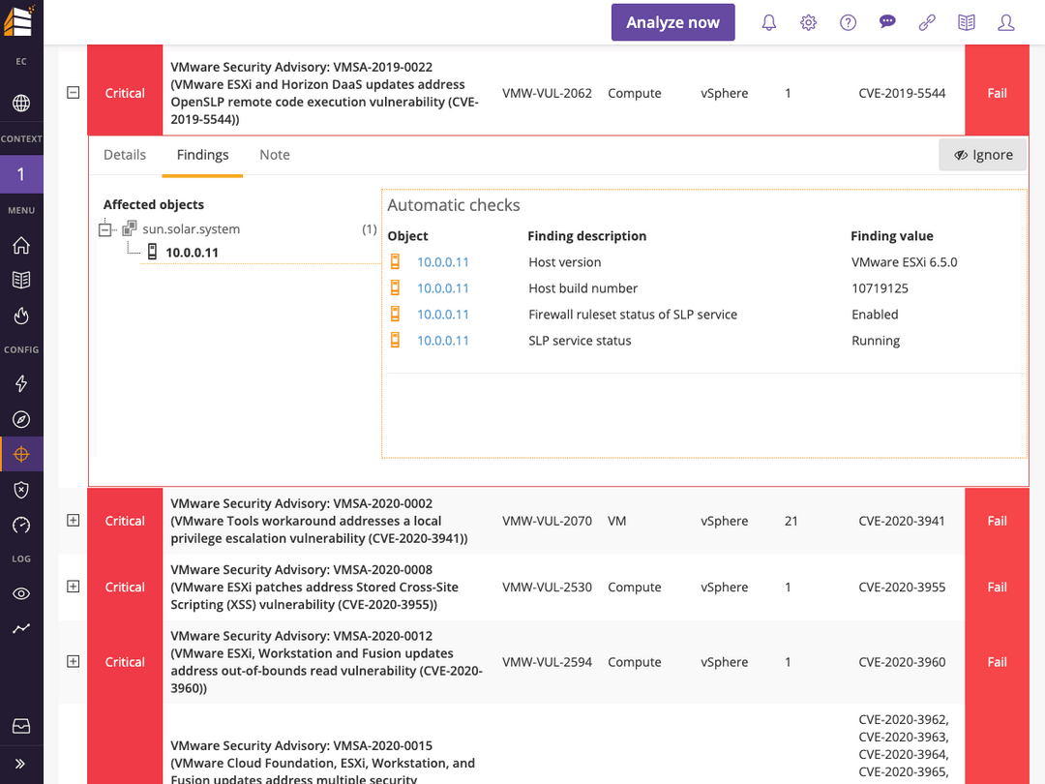1045x784 pixels.
Task: Select host 10.0.0.11 in Affected objects
Action: pos(187,252)
